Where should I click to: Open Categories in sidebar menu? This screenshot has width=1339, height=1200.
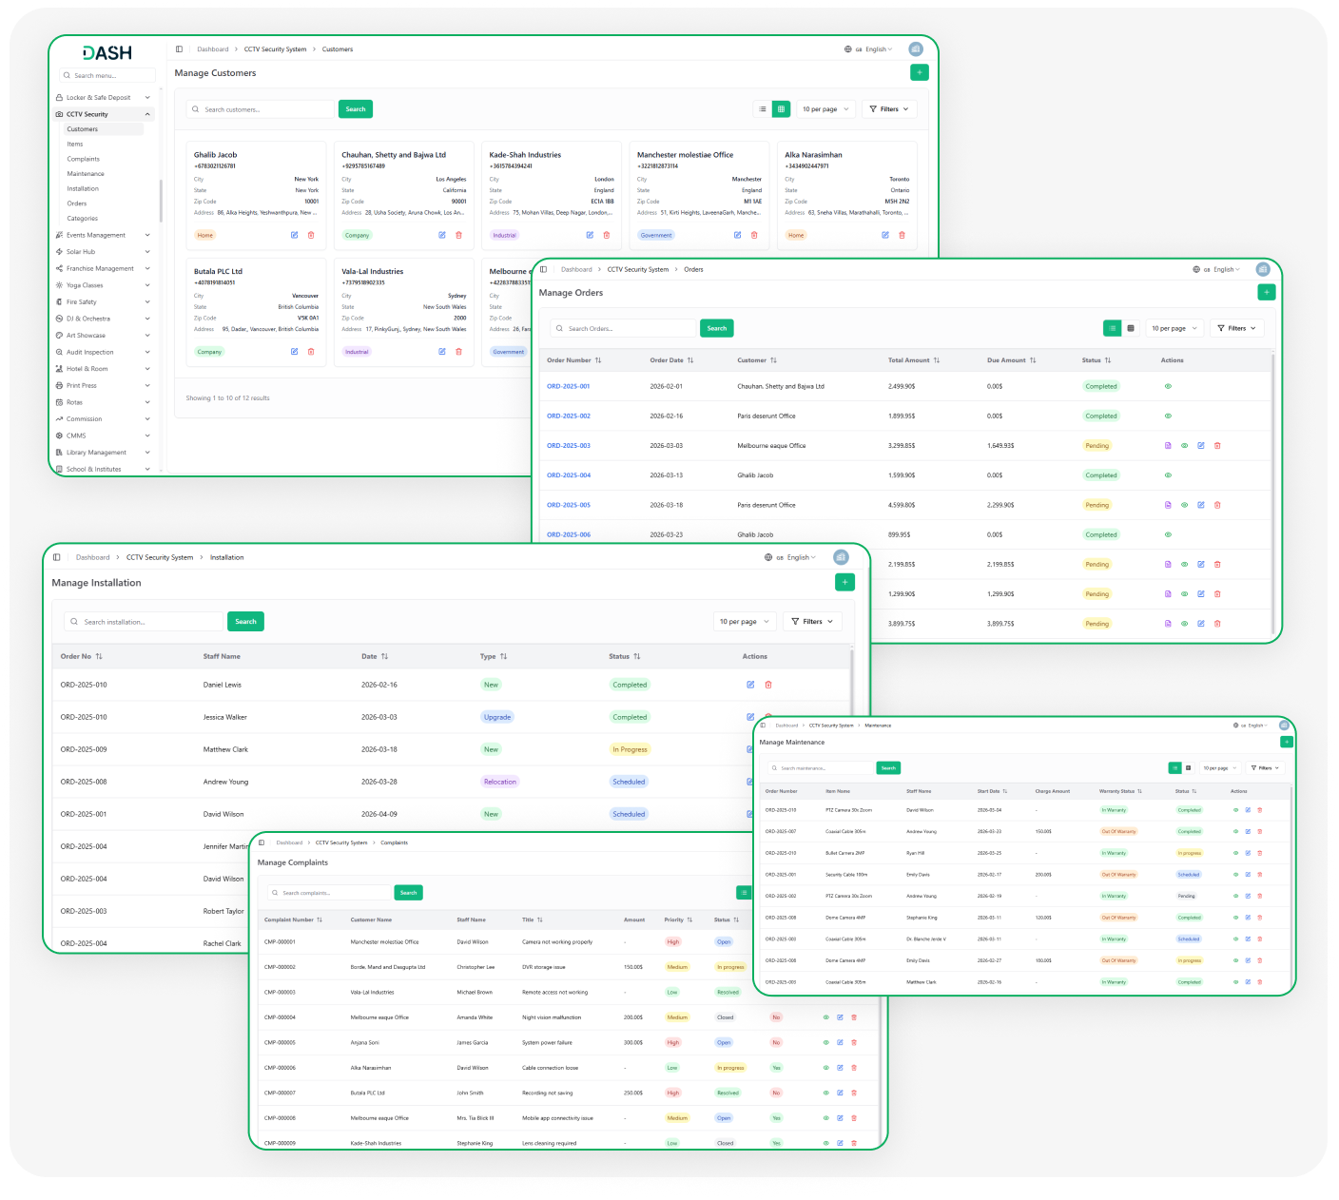click(x=83, y=219)
